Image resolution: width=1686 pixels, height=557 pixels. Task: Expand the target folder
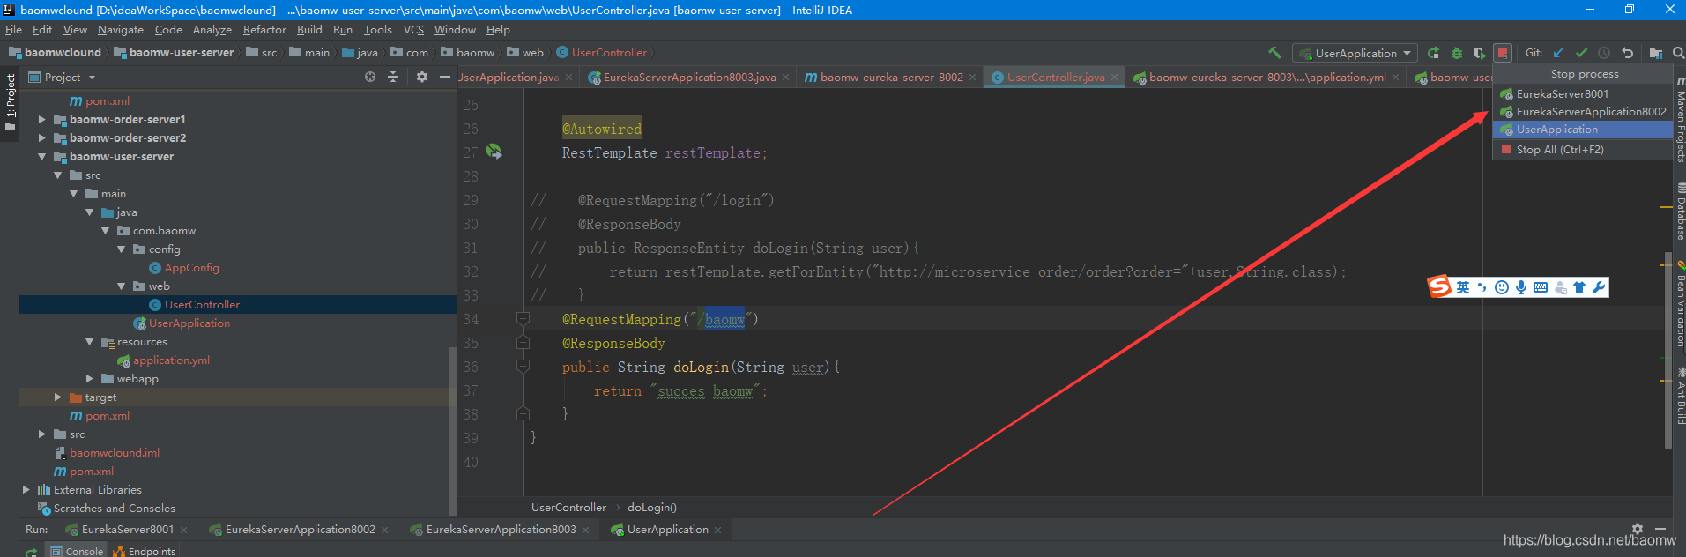coord(57,397)
